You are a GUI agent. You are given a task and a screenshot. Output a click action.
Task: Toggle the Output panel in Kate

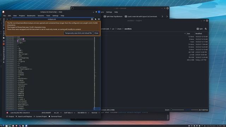click(10, 116)
